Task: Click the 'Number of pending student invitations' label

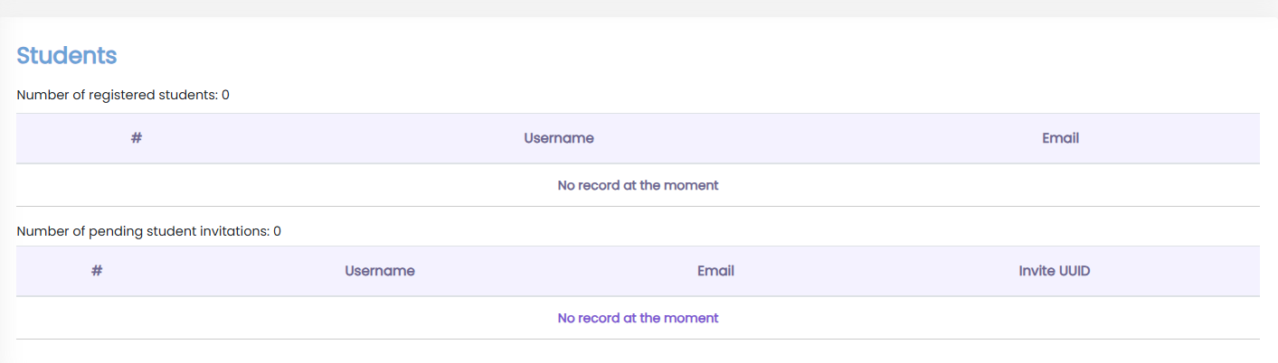Action: pos(143,231)
